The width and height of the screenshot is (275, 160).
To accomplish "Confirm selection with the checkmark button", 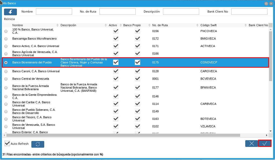I will 265,143.
